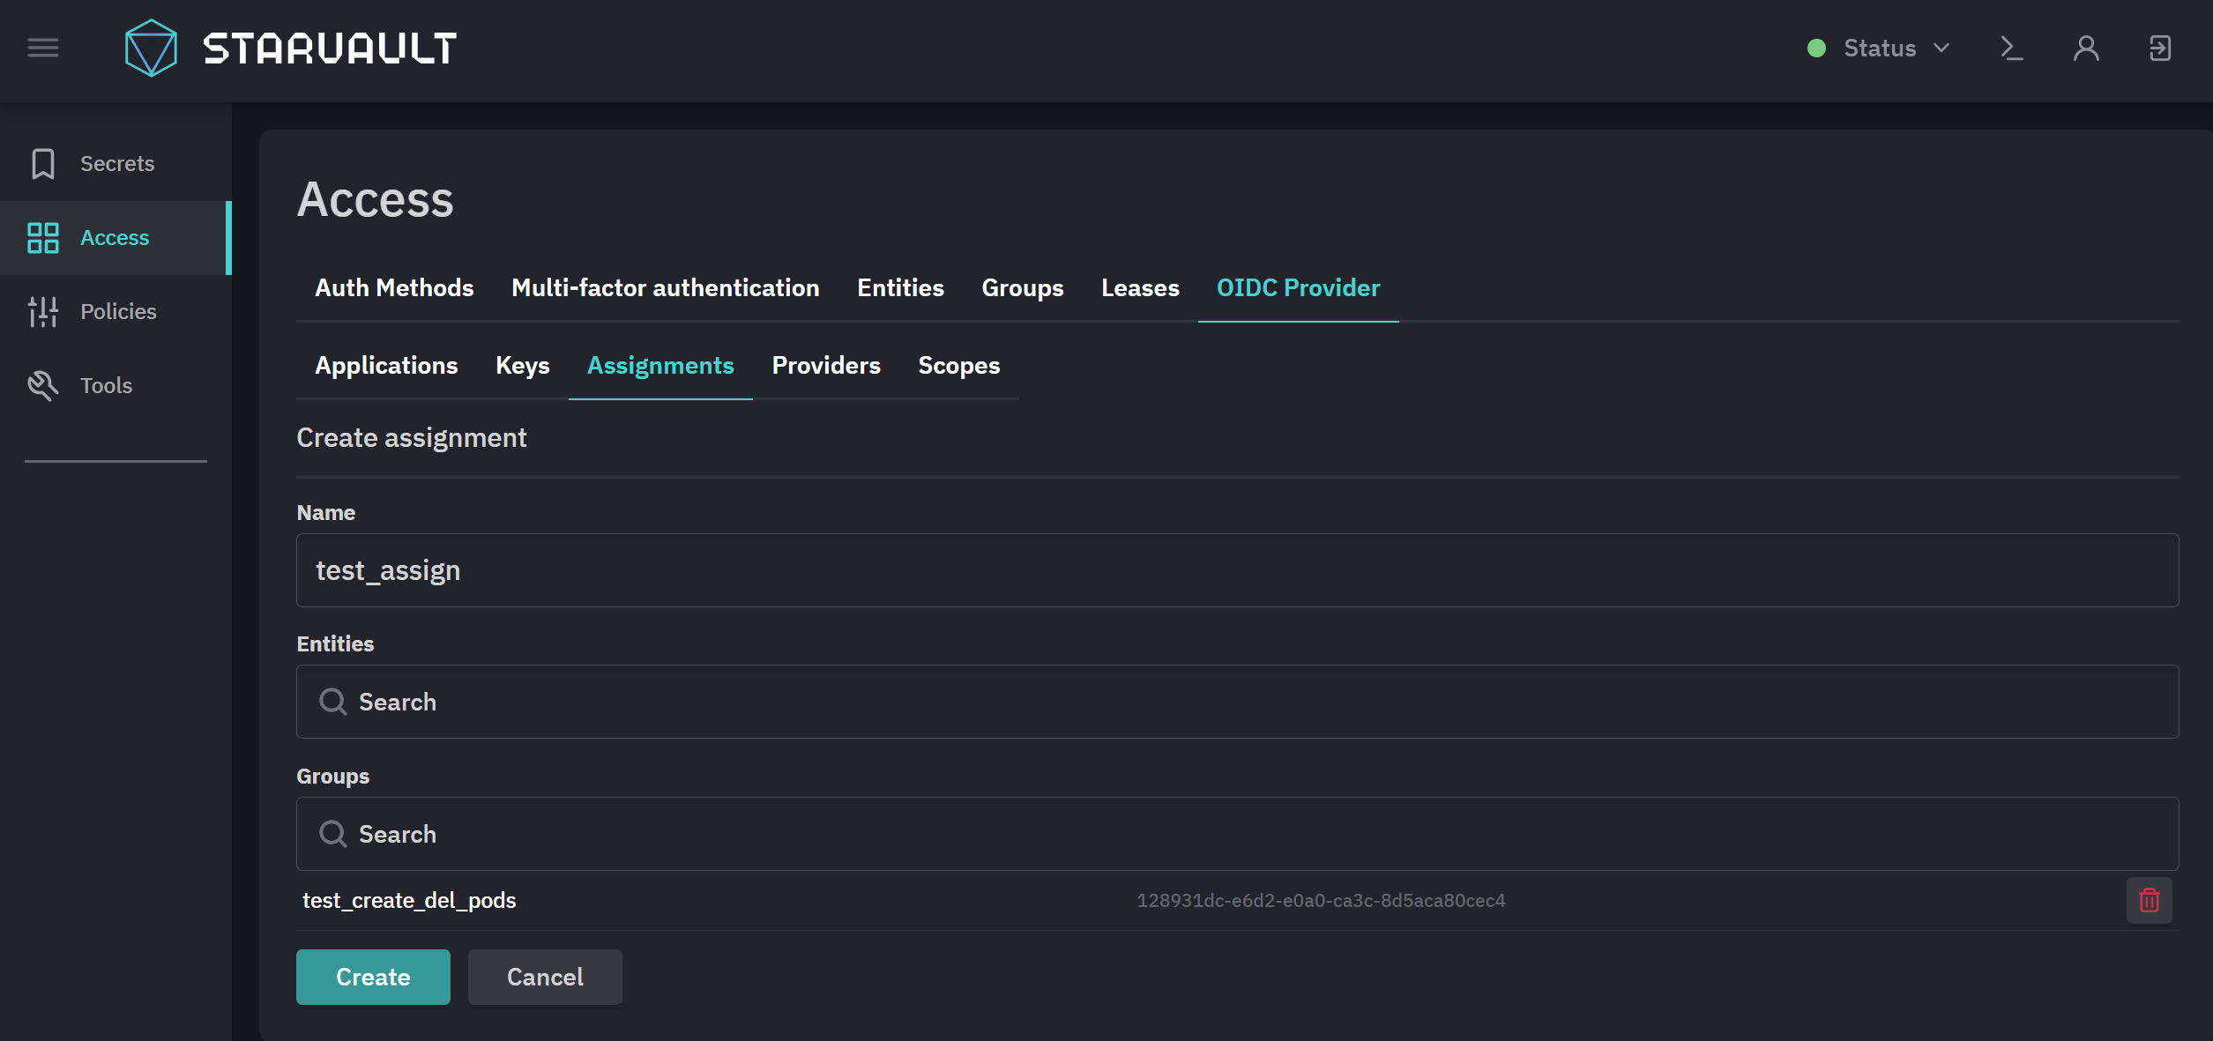Open Policies in the sidebar
2213x1041 pixels.
pos(116,312)
